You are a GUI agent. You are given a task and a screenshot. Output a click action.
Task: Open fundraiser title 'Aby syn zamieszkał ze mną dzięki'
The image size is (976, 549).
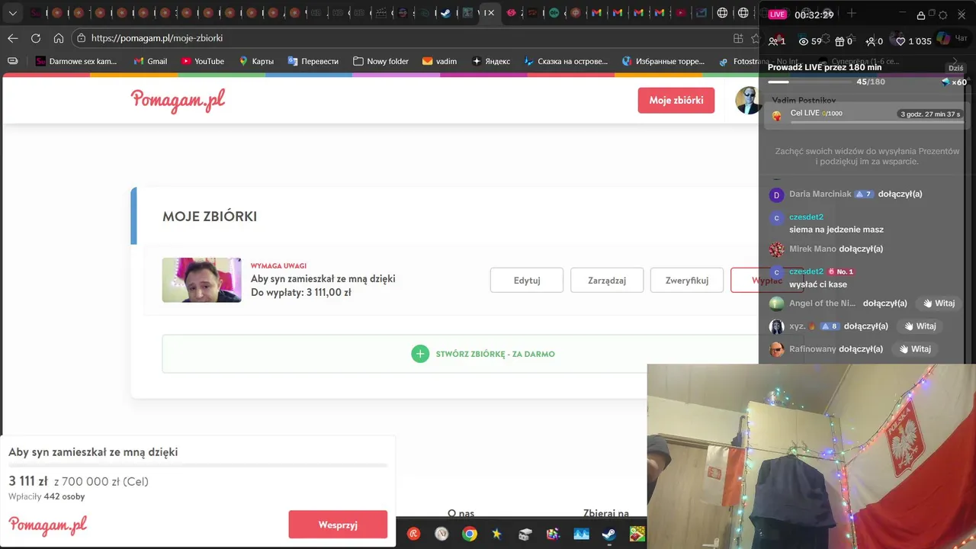pyautogui.click(x=323, y=279)
